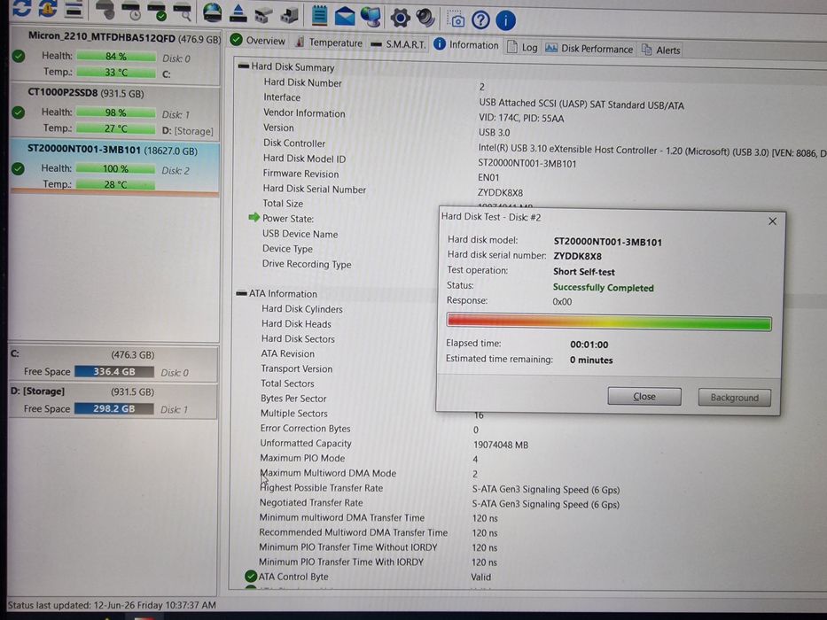Click the Refresh toolbar icon
Viewport: 827px width, 620px height.
click(21, 7)
